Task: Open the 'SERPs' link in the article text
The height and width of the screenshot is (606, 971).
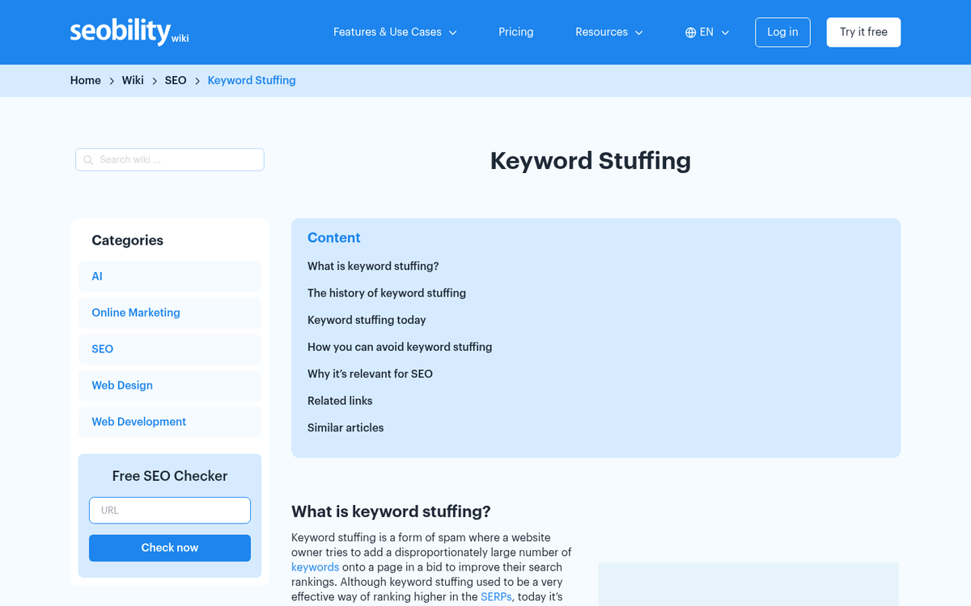Action: click(496, 597)
